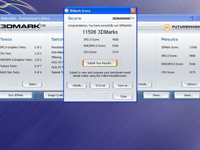Open Details in the score dialog

click(78, 85)
